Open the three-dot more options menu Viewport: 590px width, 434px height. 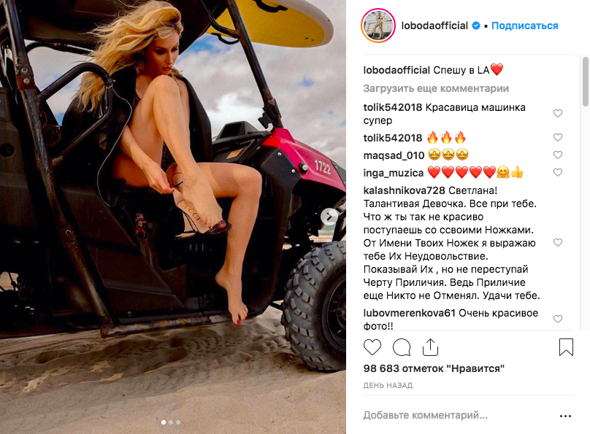tap(566, 416)
